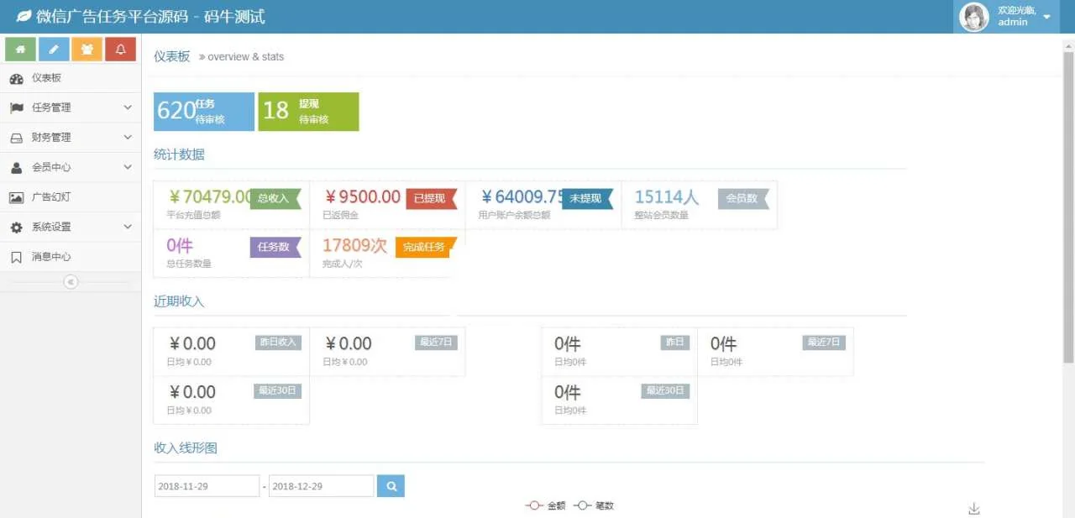
Task: Collapse the sidebar with double-arrow icon
Action: pyautogui.click(x=71, y=282)
